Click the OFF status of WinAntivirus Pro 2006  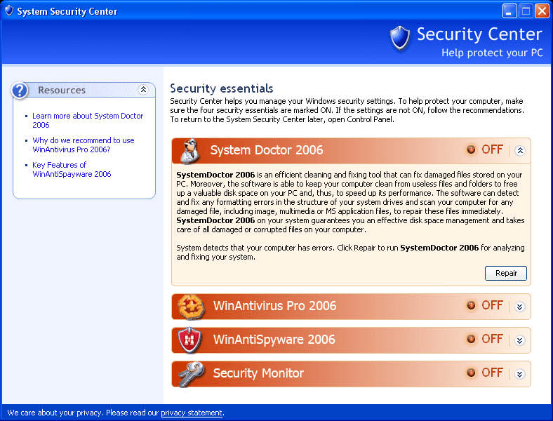point(493,305)
